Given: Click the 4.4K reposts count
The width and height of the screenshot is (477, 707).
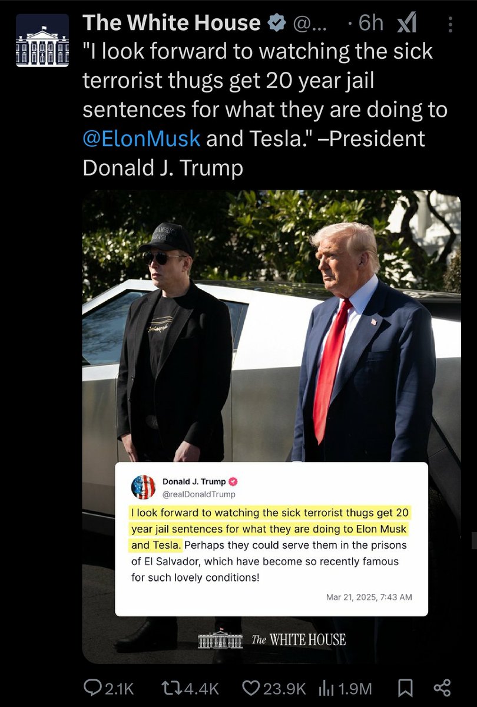Looking at the screenshot, I should [x=202, y=688].
